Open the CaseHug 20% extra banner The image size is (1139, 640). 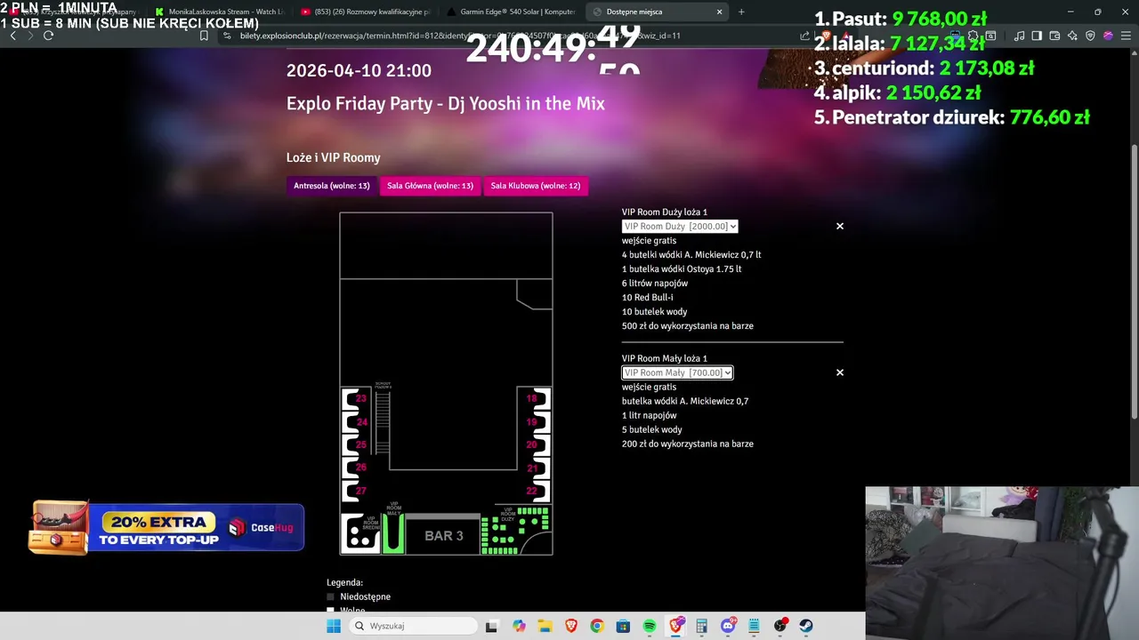click(166, 528)
